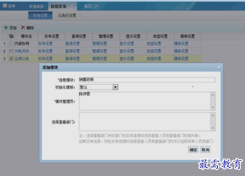Open 模板设置 link for 内部协同

coord(181,44)
